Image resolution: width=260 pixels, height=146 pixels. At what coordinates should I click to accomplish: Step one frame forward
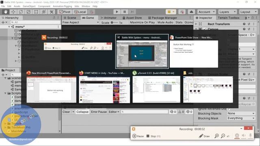(x=132, y=12)
